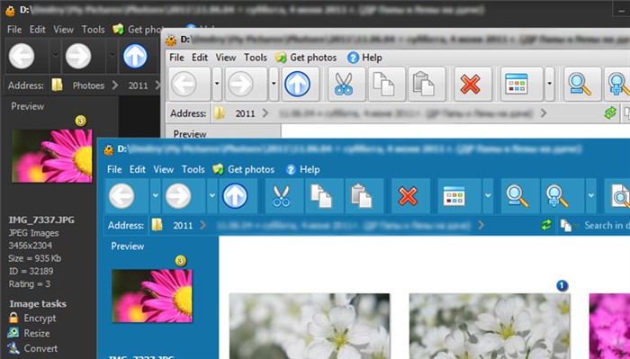
Task: Open File menu in blue window
Action: [x=114, y=169]
